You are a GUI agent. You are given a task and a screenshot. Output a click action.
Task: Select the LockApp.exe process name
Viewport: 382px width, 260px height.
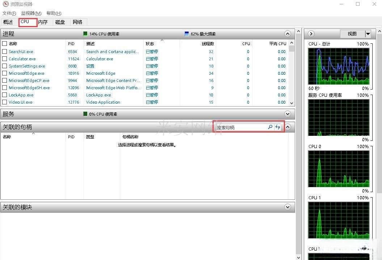tap(21, 95)
